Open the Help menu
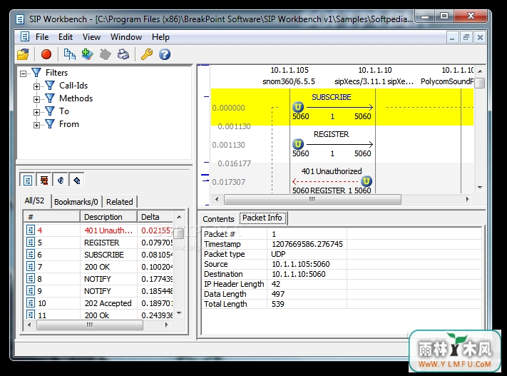 point(160,37)
